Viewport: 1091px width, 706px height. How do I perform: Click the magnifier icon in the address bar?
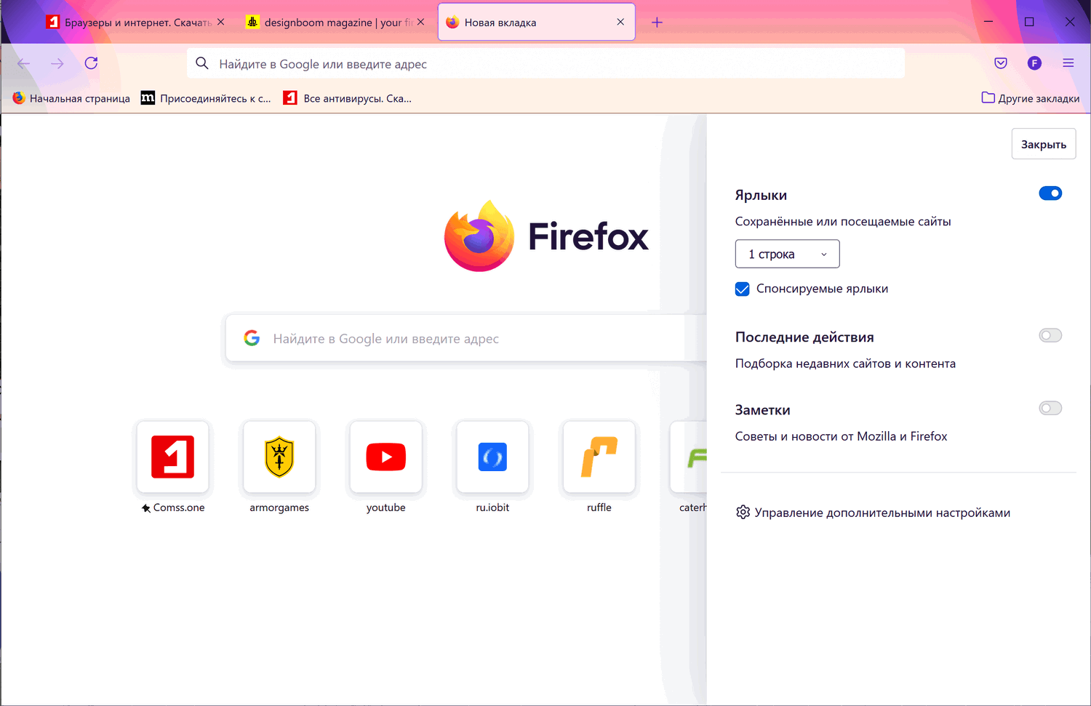coord(202,63)
